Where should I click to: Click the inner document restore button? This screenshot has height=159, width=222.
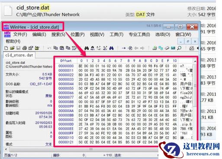coord(188,41)
